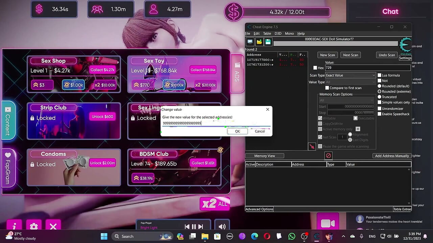
Task: Enable the Hex checkbox
Action: click(x=315, y=68)
